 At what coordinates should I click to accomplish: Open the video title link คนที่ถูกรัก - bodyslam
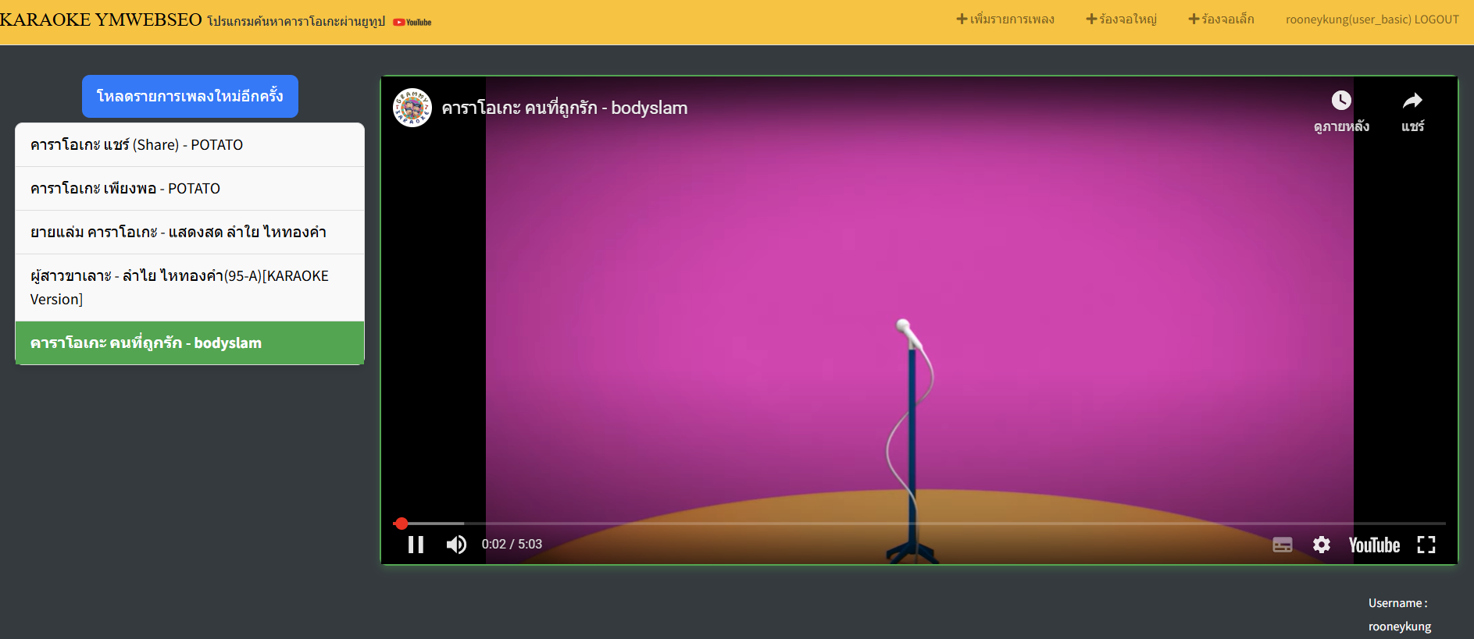tap(564, 108)
